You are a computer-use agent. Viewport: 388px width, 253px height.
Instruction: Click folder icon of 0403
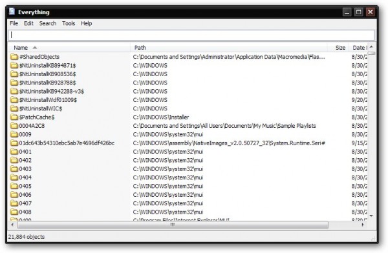point(14,169)
